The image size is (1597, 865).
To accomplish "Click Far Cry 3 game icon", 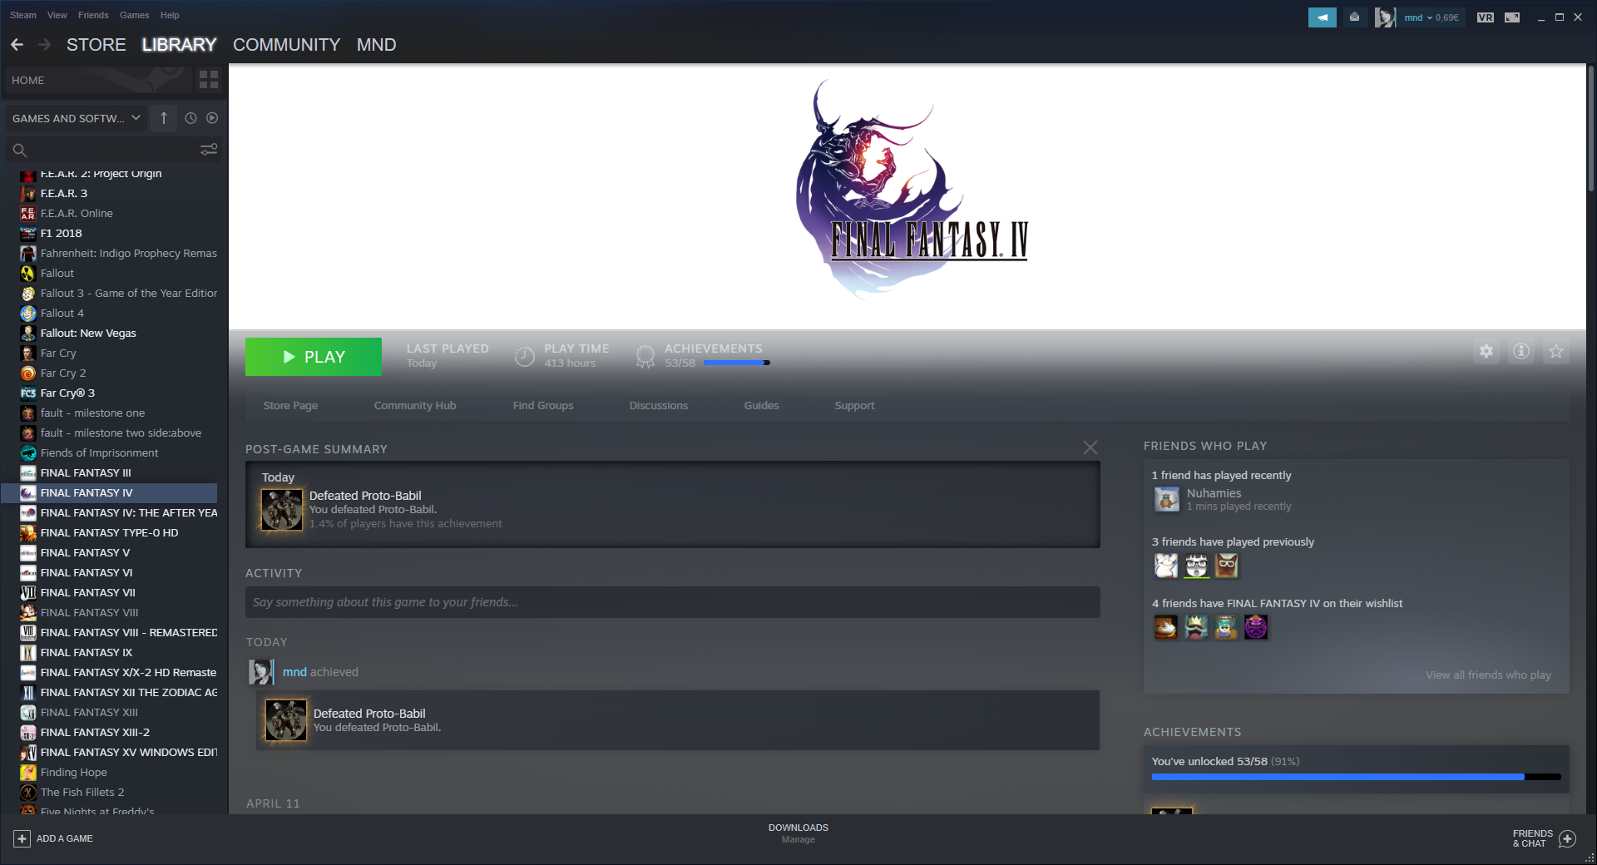I will point(28,393).
